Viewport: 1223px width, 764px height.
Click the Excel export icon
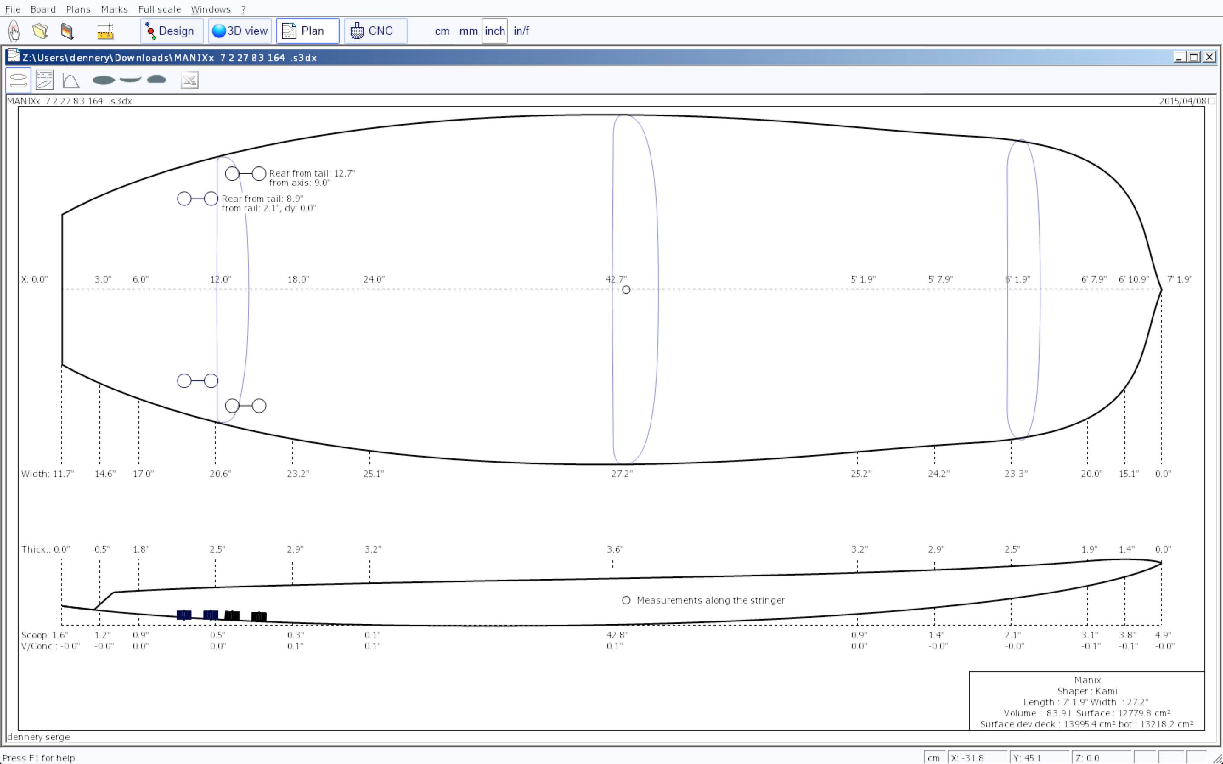[189, 80]
